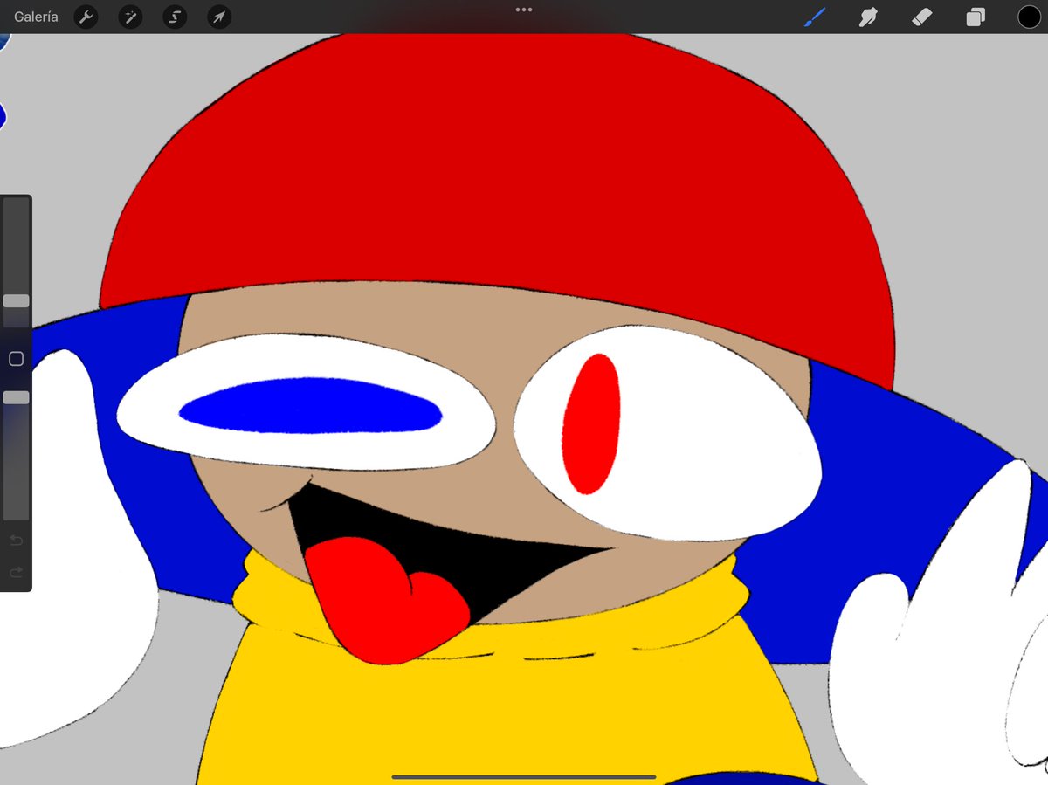Open the Layers panel

click(976, 17)
